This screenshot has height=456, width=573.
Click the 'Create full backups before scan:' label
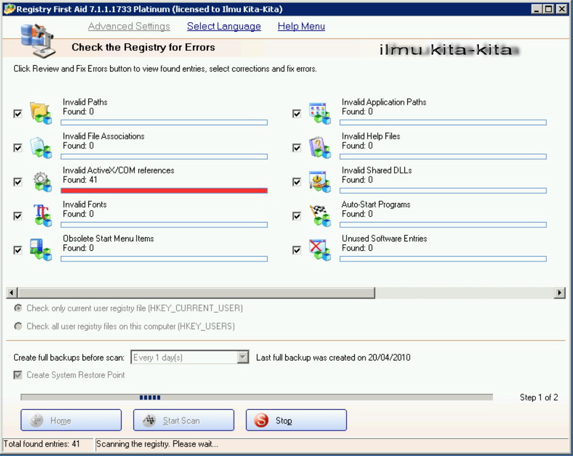(69, 357)
